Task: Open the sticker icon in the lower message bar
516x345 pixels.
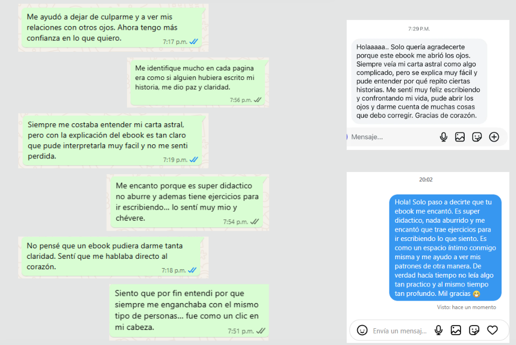Action: pyautogui.click(x=474, y=330)
